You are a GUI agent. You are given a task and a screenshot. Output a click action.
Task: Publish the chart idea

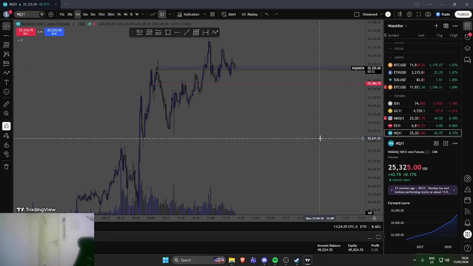[463, 14]
